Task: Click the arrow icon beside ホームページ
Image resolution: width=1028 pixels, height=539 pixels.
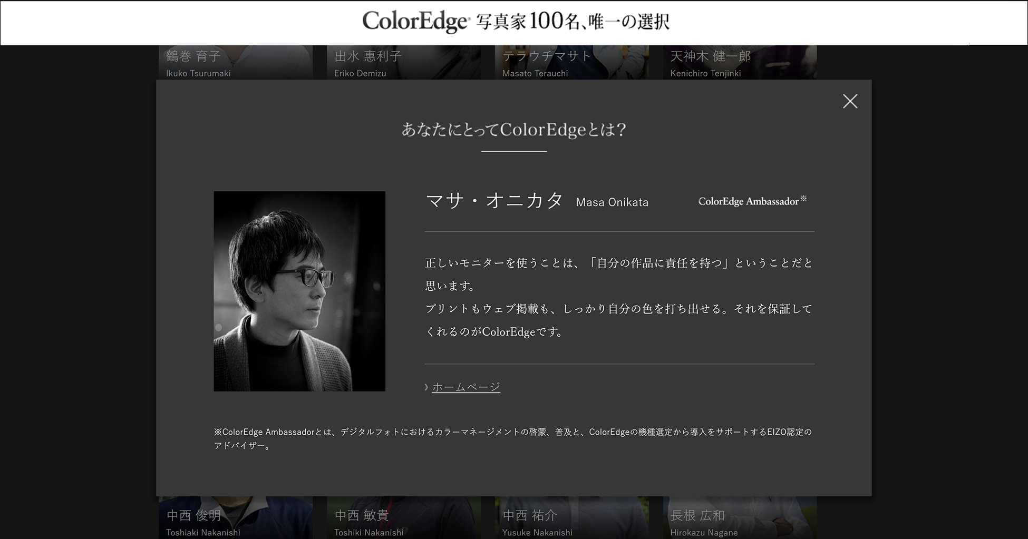Action: pyautogui.click(x=426, y=387)
